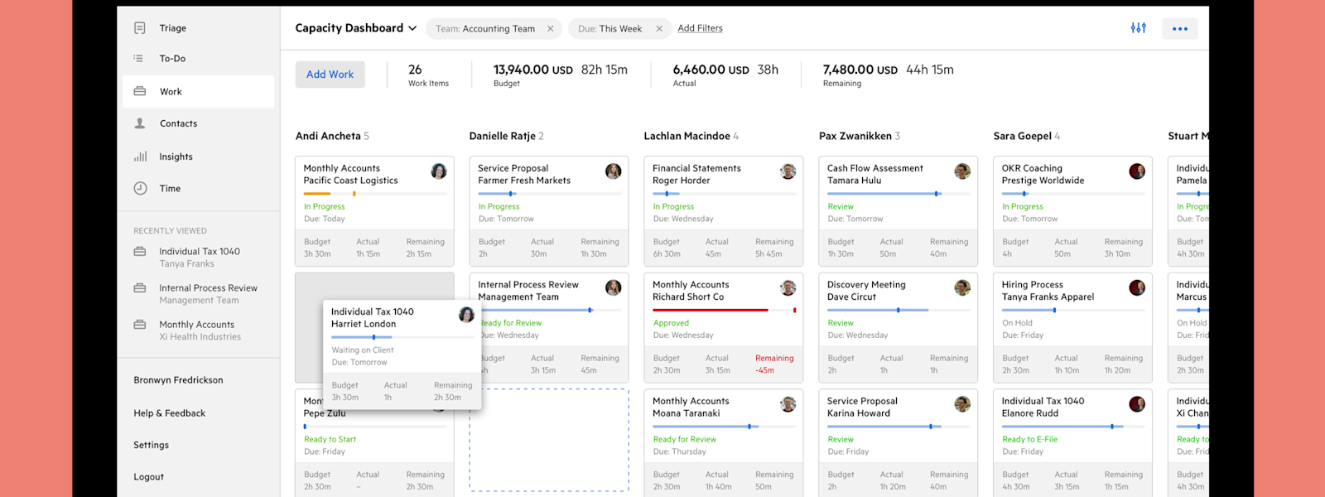1325x497 pixels.
Task: Click briefcase icon beside Monthly Accounts recent item
Action: pos(140,324)
